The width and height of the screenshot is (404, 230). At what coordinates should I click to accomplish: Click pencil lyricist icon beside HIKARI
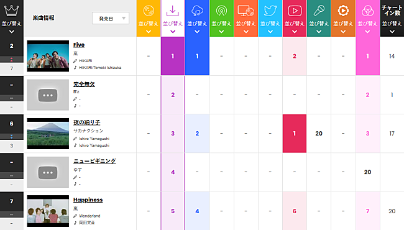pyautogui.click(x=75, y=61)
